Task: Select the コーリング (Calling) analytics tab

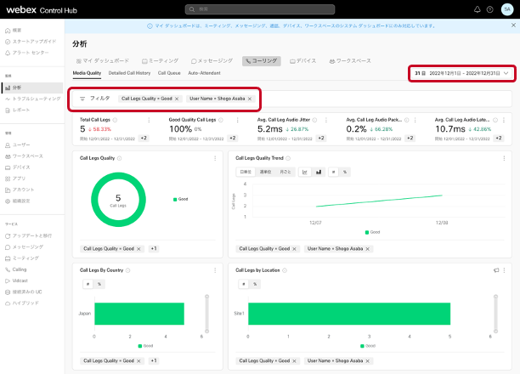Action: pos(262,60)
